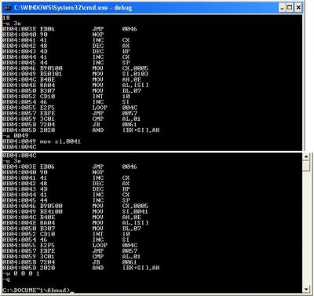Click the 'C:\DOCUME~1\Ahmad>' prompt

click(x=36, y=290)
